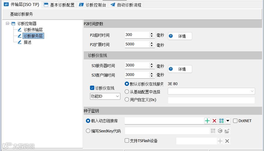Toggle the 诊断仪在线 checkbox
The height and width of the screenshot is (151, 264).
(x=92, y=88)
